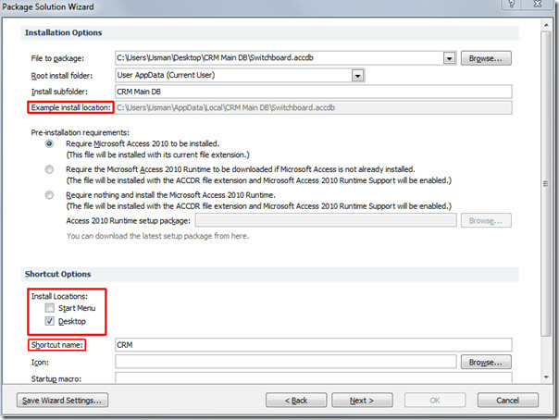The height and width of the screenshot is (420, 559).
Task: Browse for a shortcut icon file
Action: click(x=486, y=362)
